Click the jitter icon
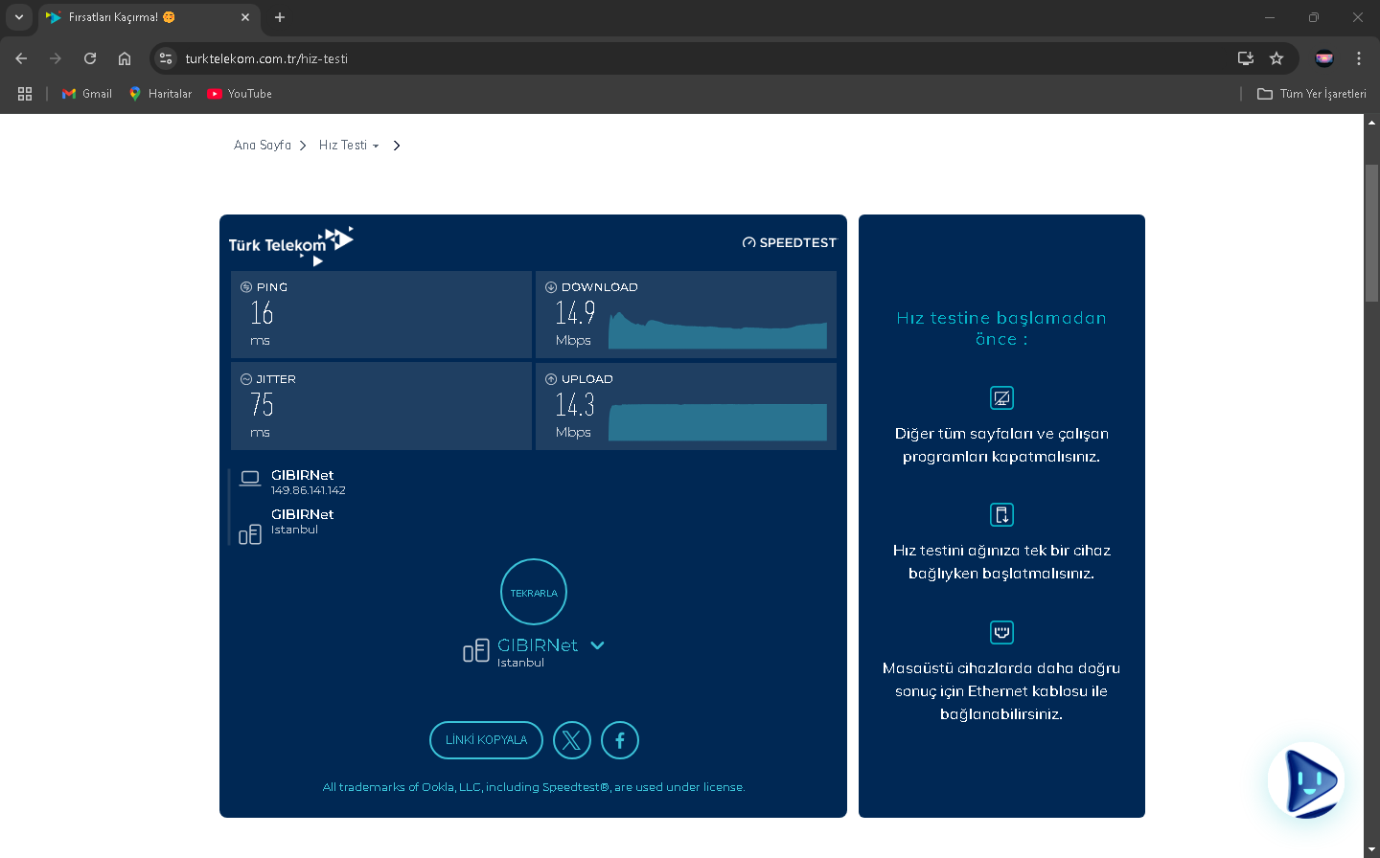The height and width of the screenshot is (858, 1380). coord(246,379)
